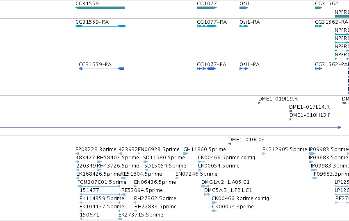Select EK212905.5prime EST
Screen dimensions: 349x221
(264, 154)
